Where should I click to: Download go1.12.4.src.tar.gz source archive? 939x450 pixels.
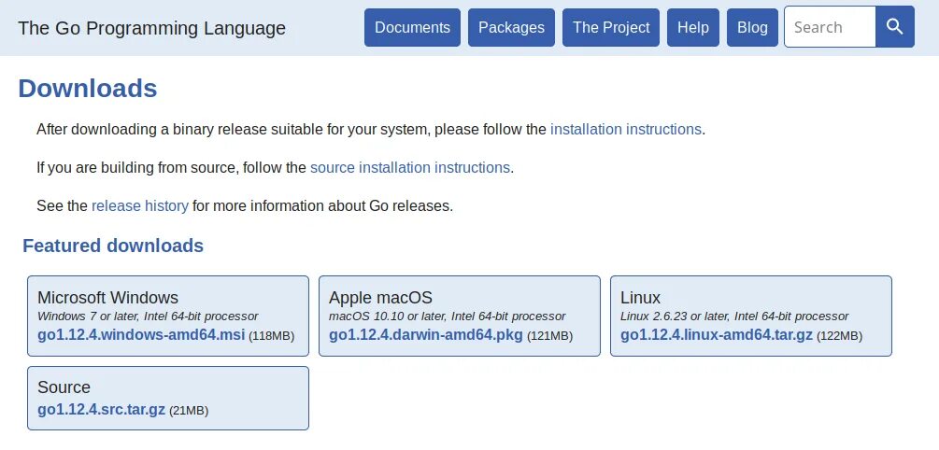pyautogui.click(x=101, y=410)
